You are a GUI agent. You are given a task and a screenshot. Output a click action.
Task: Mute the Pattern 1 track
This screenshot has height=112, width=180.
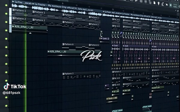click(6, 14)
